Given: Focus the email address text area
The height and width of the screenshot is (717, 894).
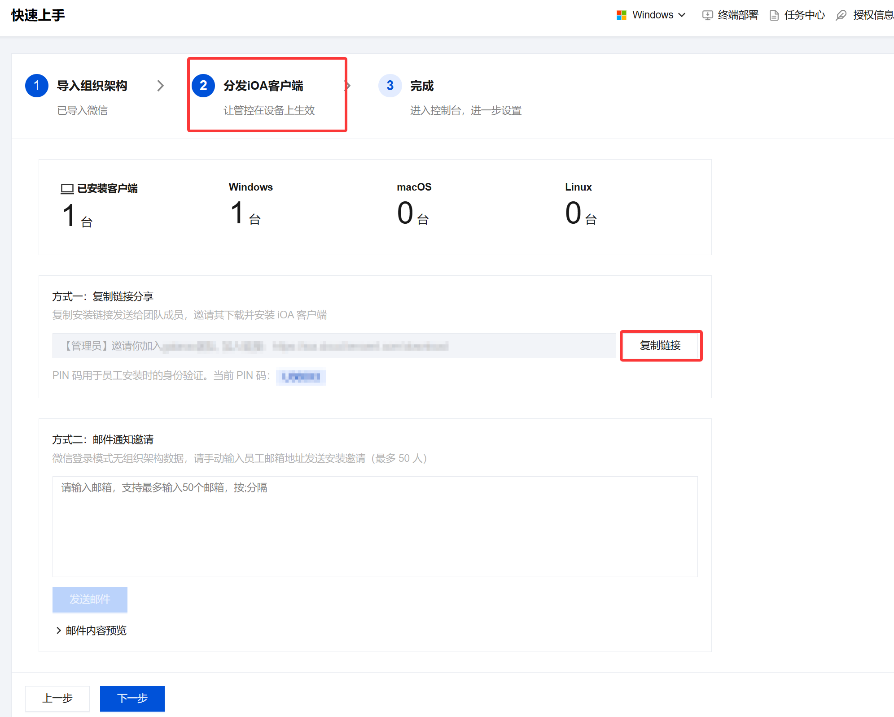Looking at the screenshot, I should tap(375, 526).
